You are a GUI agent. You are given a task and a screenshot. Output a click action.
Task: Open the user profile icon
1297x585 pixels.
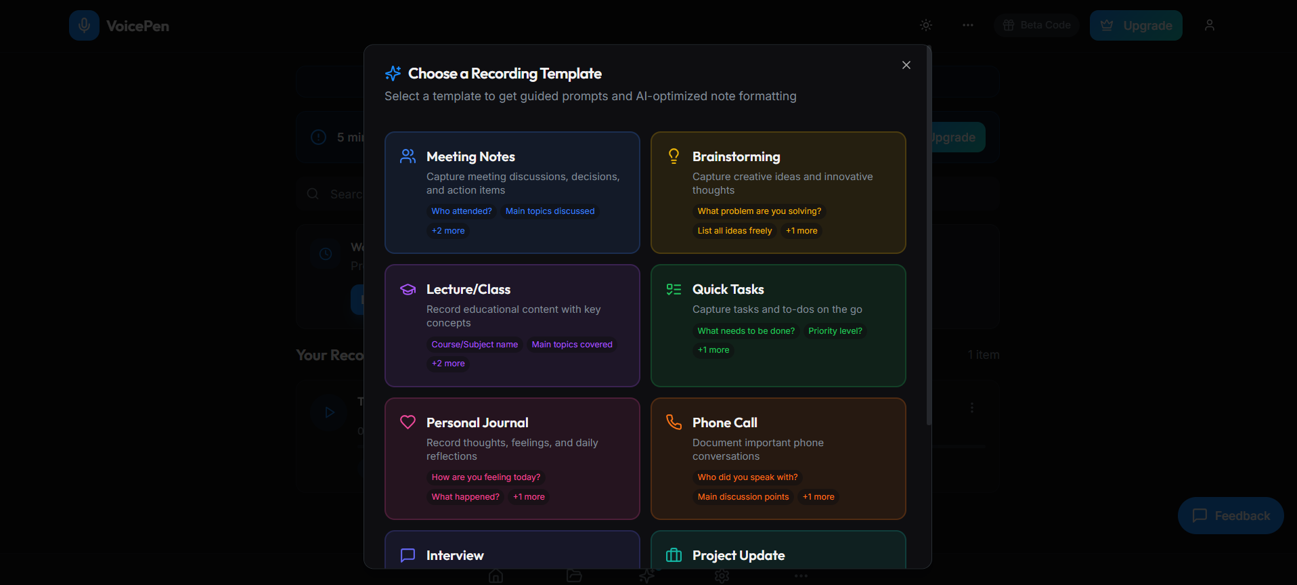tap(1210, 25)
